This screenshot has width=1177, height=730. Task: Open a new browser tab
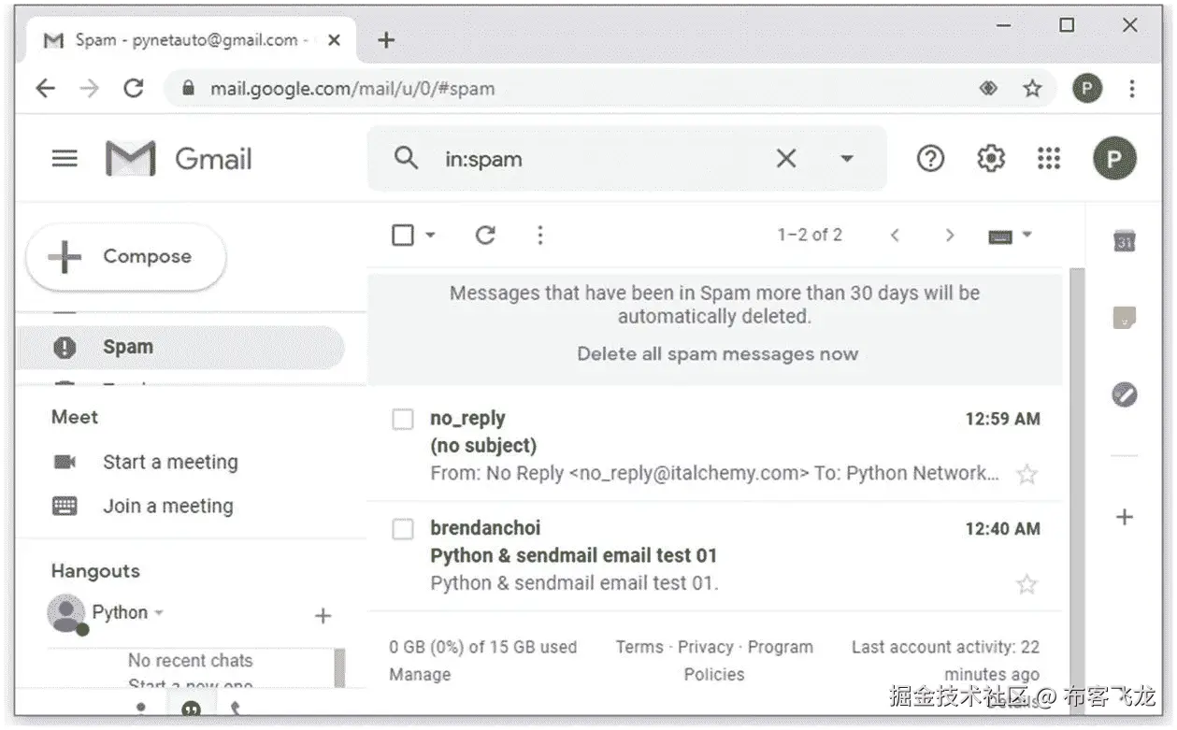pos(386,39)
